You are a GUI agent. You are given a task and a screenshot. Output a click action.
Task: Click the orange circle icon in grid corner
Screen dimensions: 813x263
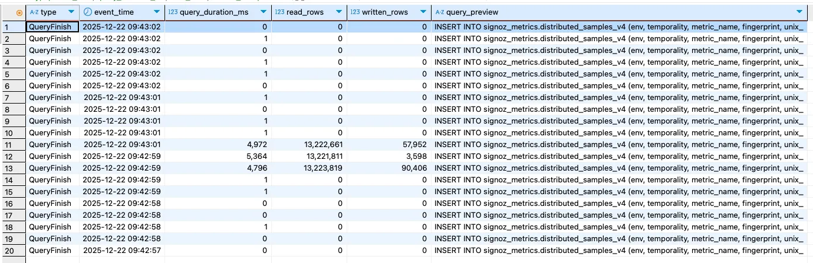click(x=19, y=12)
